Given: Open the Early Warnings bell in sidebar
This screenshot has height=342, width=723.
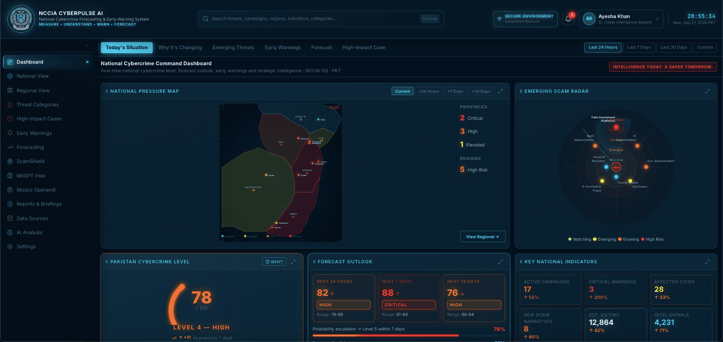Looking at the screenshot, I should (x=10, y=133).
